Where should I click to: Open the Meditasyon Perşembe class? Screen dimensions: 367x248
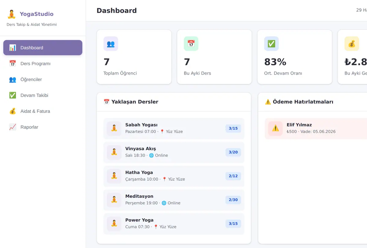[174, 200]
